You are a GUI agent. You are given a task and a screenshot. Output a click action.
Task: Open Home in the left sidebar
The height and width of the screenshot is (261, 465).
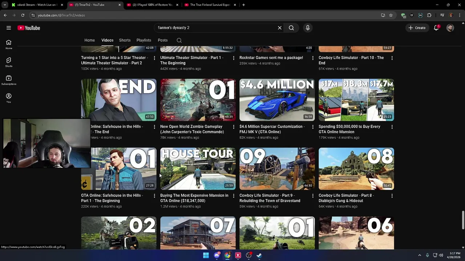9,45
